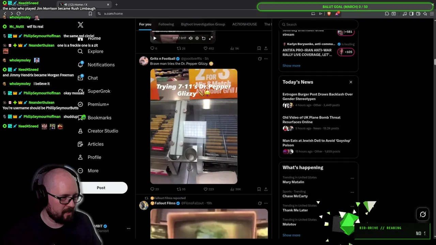Screen dimensions: 436x245
Task: Open the Premium+ sidebar item
Action: [93, 104]
